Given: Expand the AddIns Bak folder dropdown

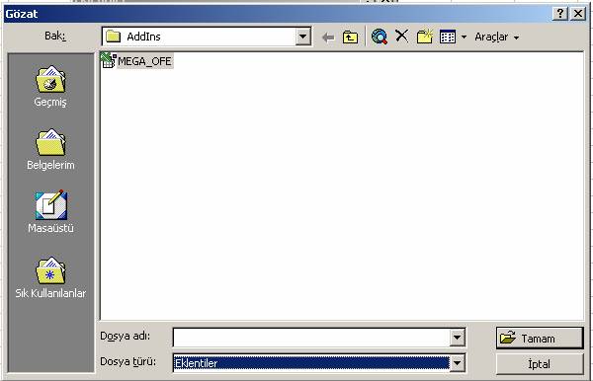Looking at the screenshot, I should 303,37.
